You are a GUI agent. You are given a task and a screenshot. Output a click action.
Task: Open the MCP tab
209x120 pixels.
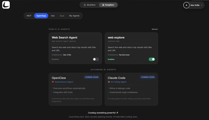[29, 16]
